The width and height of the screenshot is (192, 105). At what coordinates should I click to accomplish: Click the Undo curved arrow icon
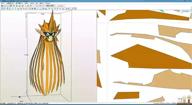pyautogui.click(x=24, y=9)
